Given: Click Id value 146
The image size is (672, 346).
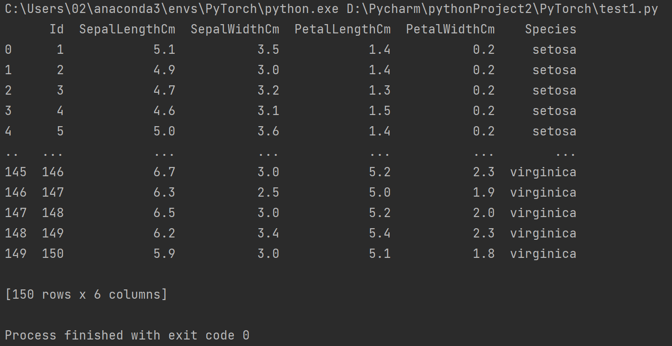Looking at the screenshot, I should 53,172.
